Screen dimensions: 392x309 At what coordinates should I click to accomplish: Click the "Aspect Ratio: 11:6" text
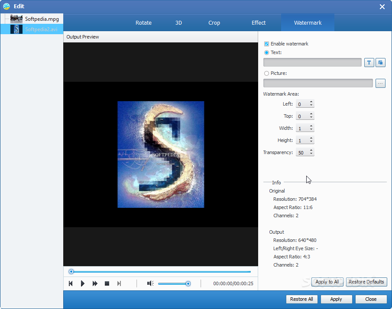coord(293,208)
